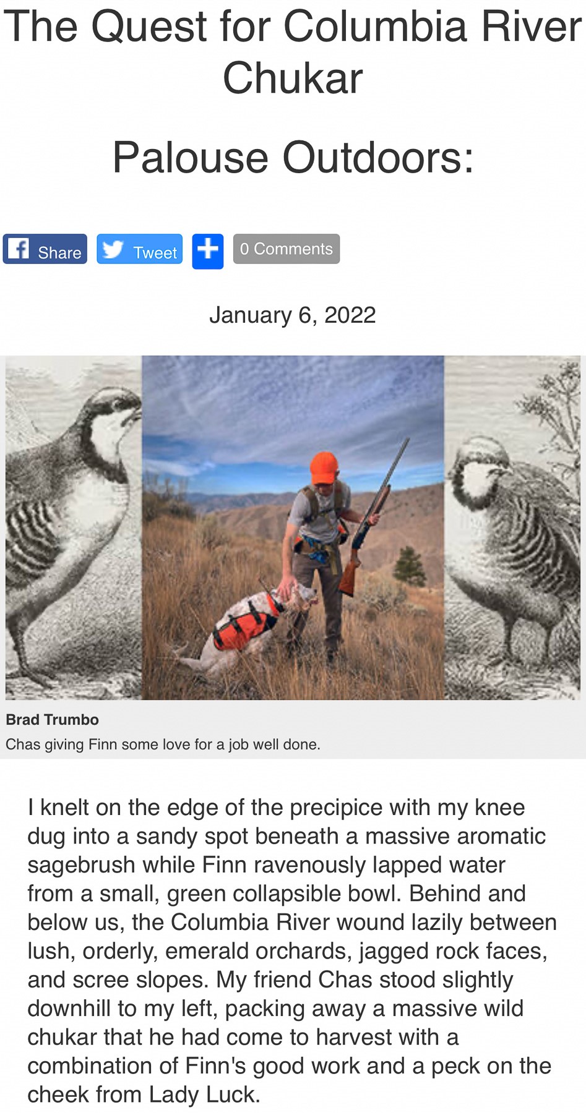Click the article headline about Columbia River Chukar
The height and width of the screenshot is (1113, 586).
pos(293,52)
